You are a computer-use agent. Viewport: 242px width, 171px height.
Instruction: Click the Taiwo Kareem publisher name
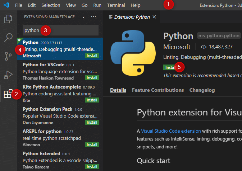(36, 167)
